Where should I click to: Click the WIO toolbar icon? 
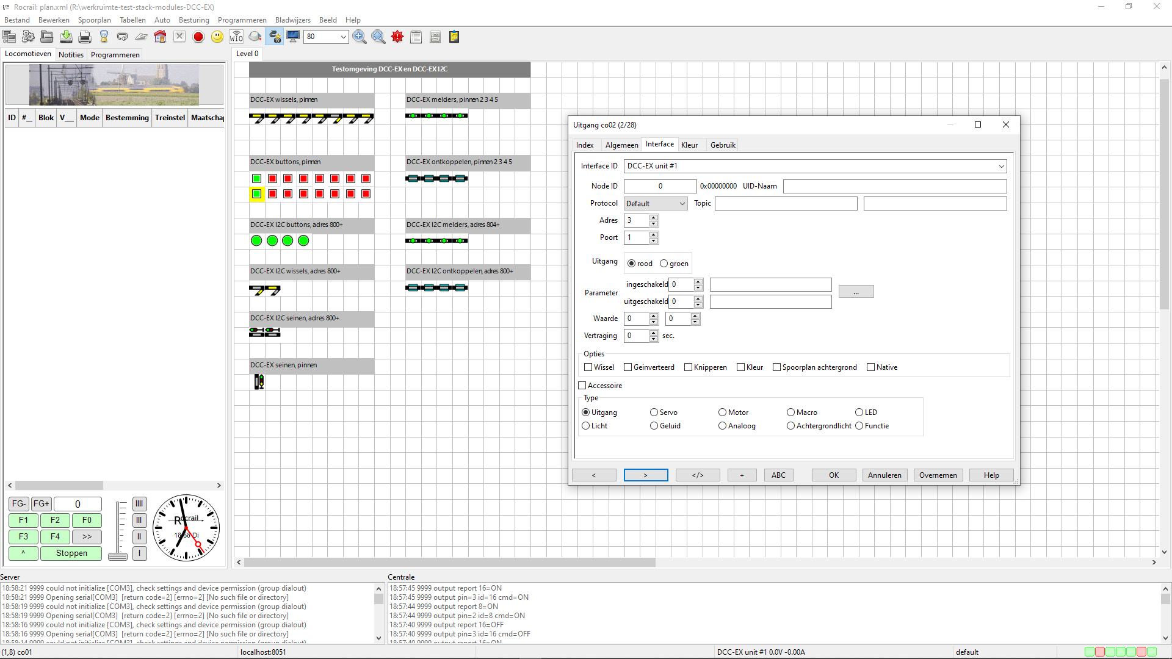point(236,37)
